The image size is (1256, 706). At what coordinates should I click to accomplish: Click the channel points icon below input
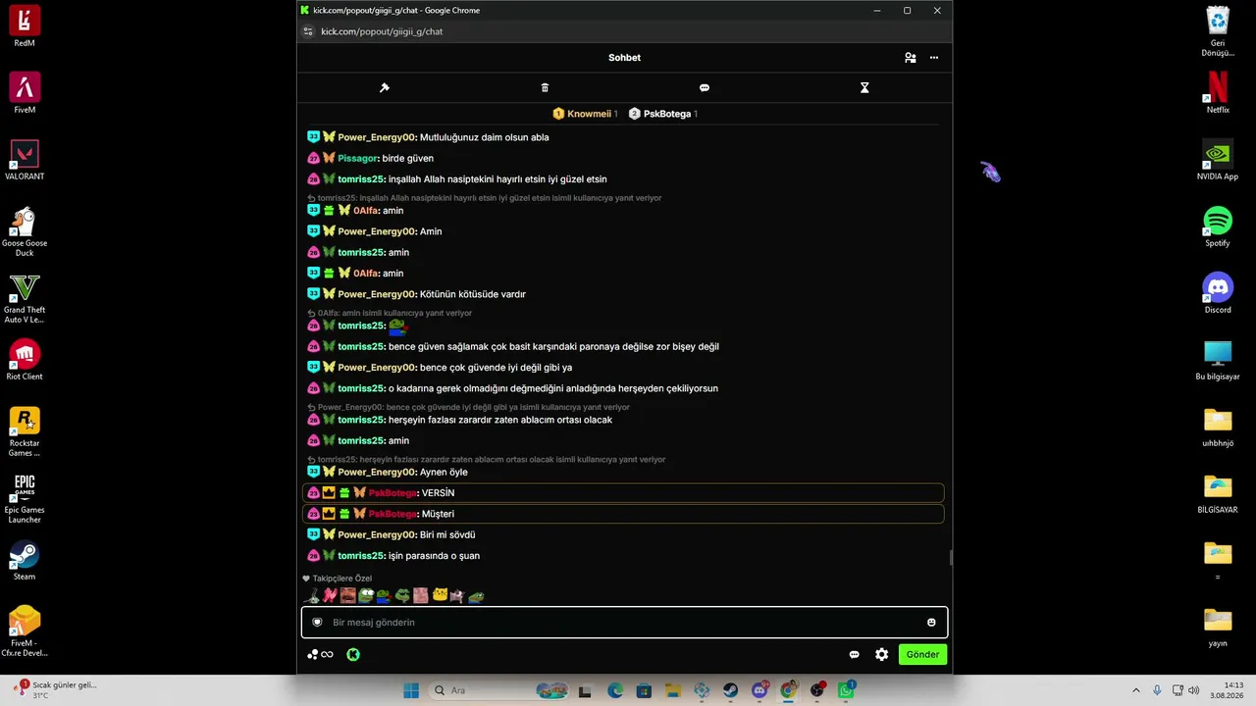coord(321,654)
